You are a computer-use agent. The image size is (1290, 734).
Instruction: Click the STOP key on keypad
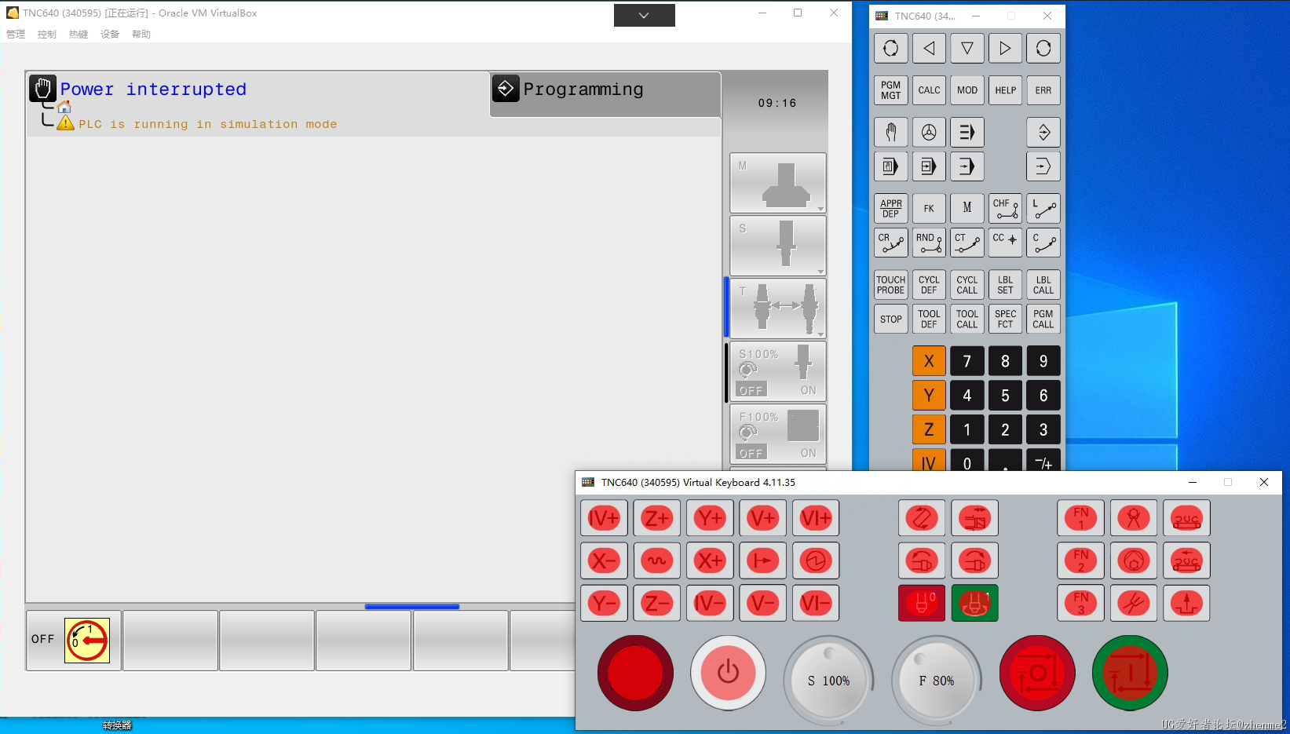[x=890, y=319]
